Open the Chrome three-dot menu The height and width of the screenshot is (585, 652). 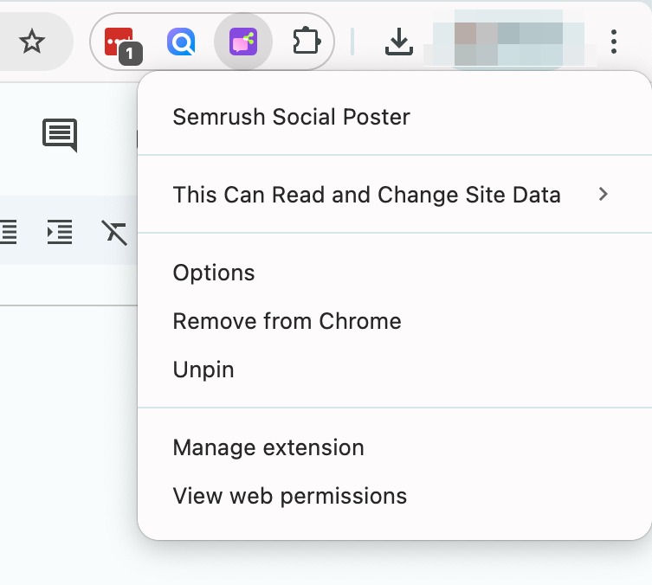pos(614,41)
